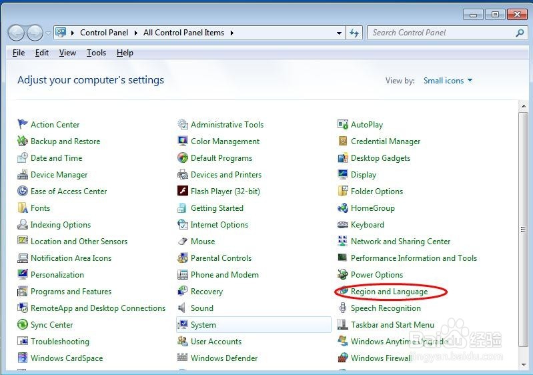This screenshot has height=375, width=533.
Task: Click the All Control Panel Items breadcrumb
Action: click(x=183, y=33)
